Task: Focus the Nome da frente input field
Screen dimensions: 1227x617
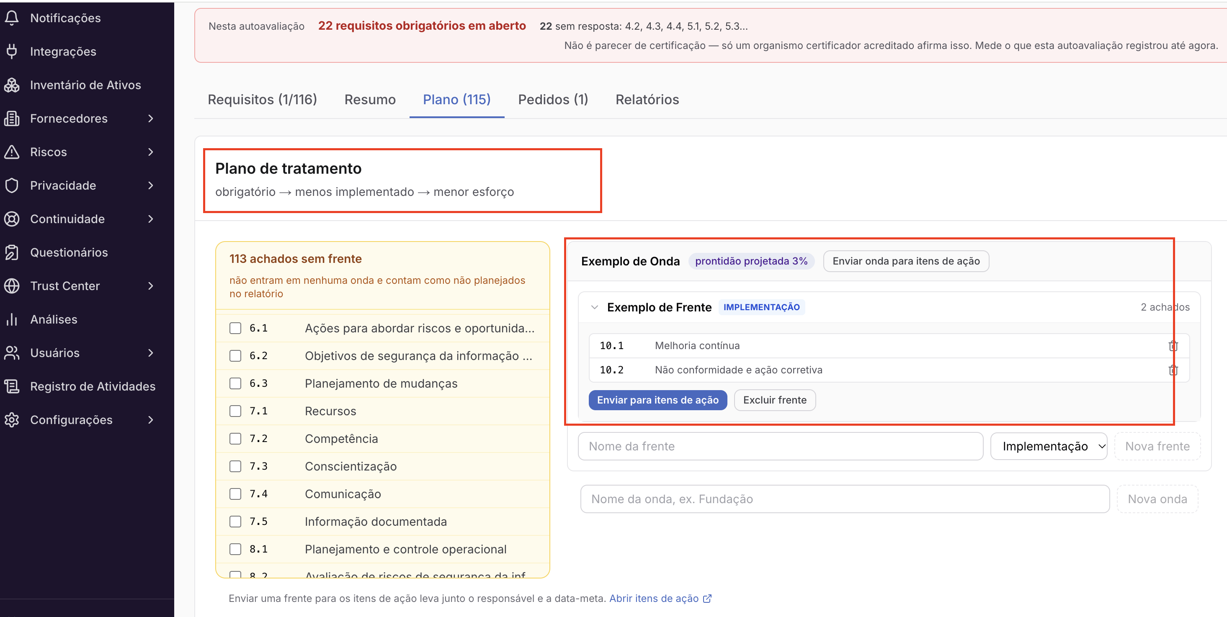Action: pos(780,446)
